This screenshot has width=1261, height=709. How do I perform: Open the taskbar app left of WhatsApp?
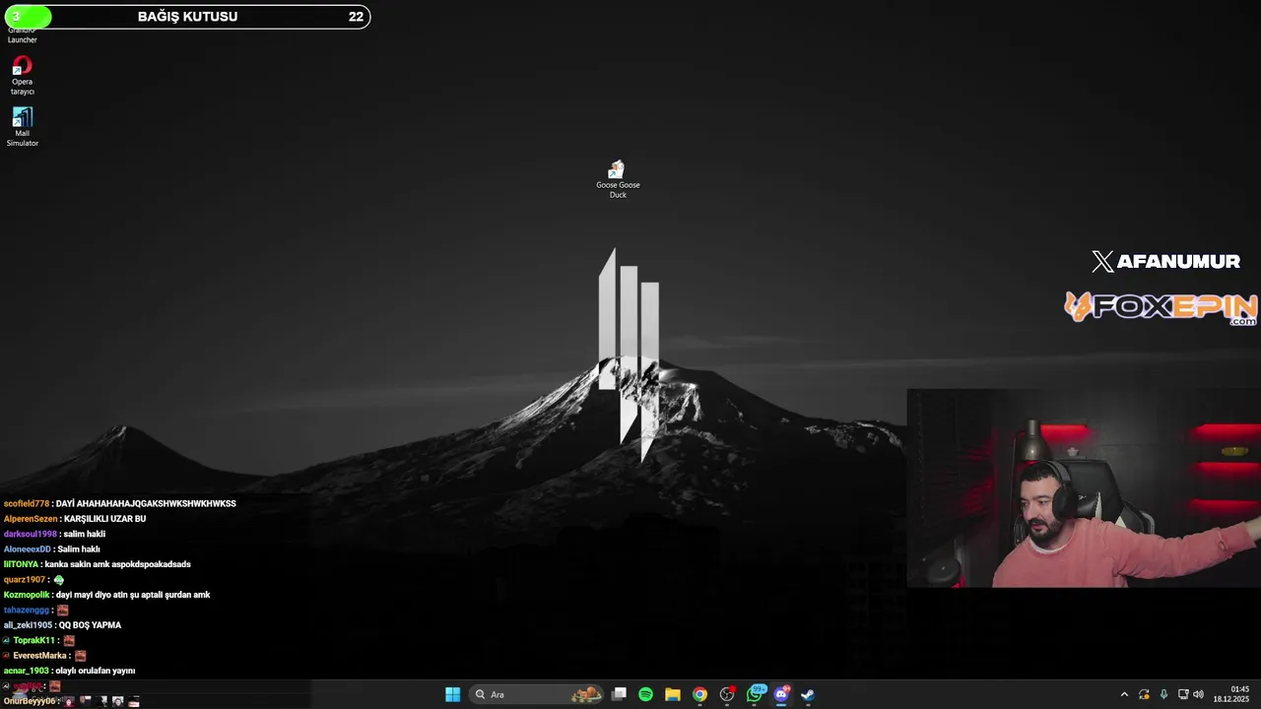[727, 694]
